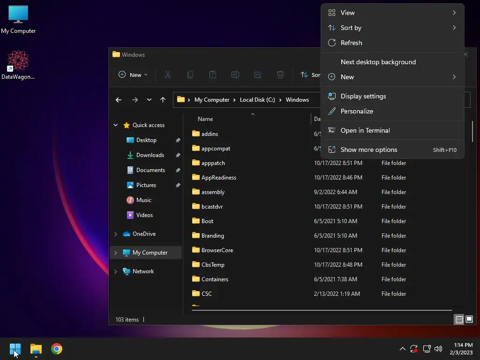Open recent locations dropdown arrow
This screenshot has width=480, height=360.
(149, 100)
